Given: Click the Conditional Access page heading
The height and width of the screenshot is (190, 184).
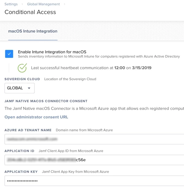Looking at the screenshot, I should (x=30, y=12).
